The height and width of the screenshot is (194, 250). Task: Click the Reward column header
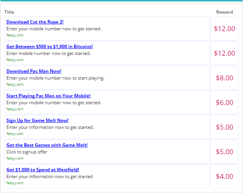coord(224,12)
